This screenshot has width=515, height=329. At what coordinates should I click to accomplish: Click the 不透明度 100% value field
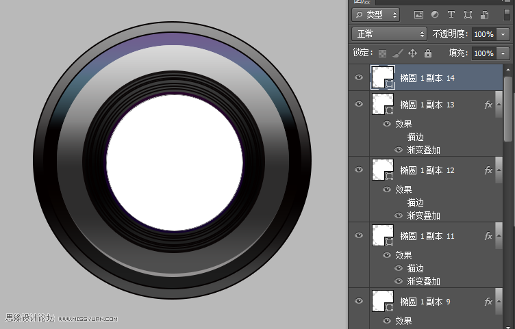(484, 34)
